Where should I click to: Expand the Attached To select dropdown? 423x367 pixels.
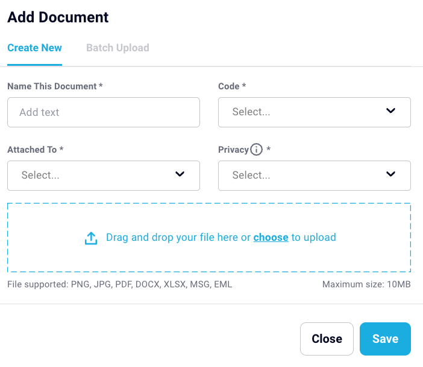click(104, 176)
